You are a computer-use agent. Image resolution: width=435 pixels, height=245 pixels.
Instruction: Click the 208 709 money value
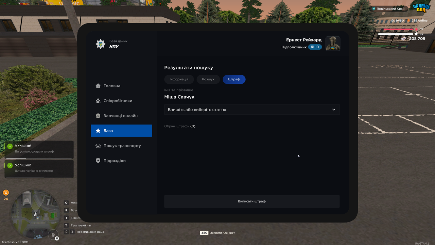417,38
